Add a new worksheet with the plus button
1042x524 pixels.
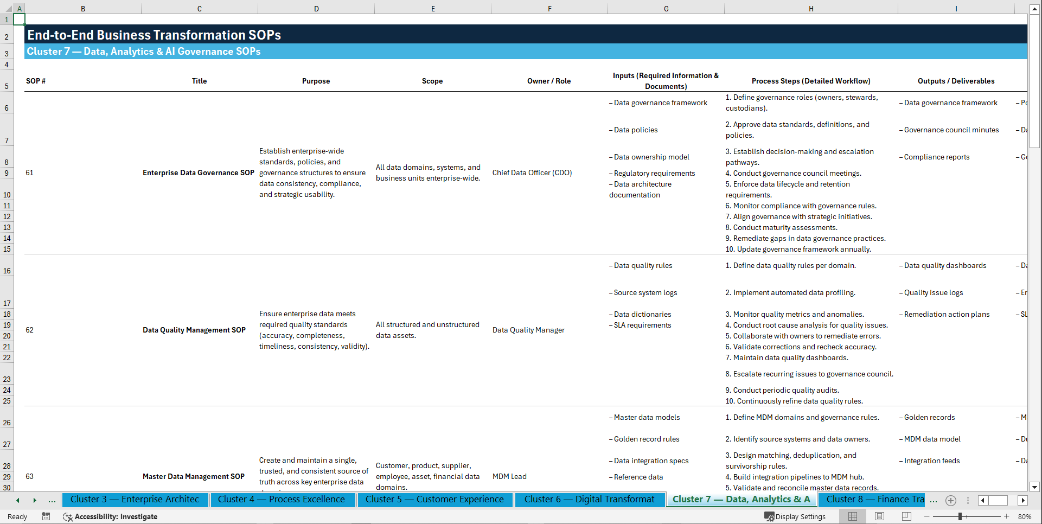point(950,500)
